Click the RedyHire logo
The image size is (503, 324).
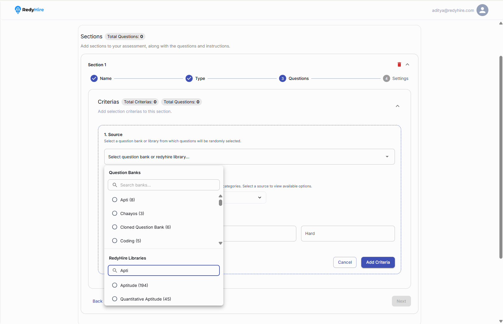point(29,10)
